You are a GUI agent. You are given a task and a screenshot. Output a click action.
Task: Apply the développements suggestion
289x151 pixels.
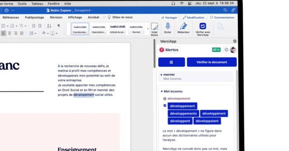183,113
